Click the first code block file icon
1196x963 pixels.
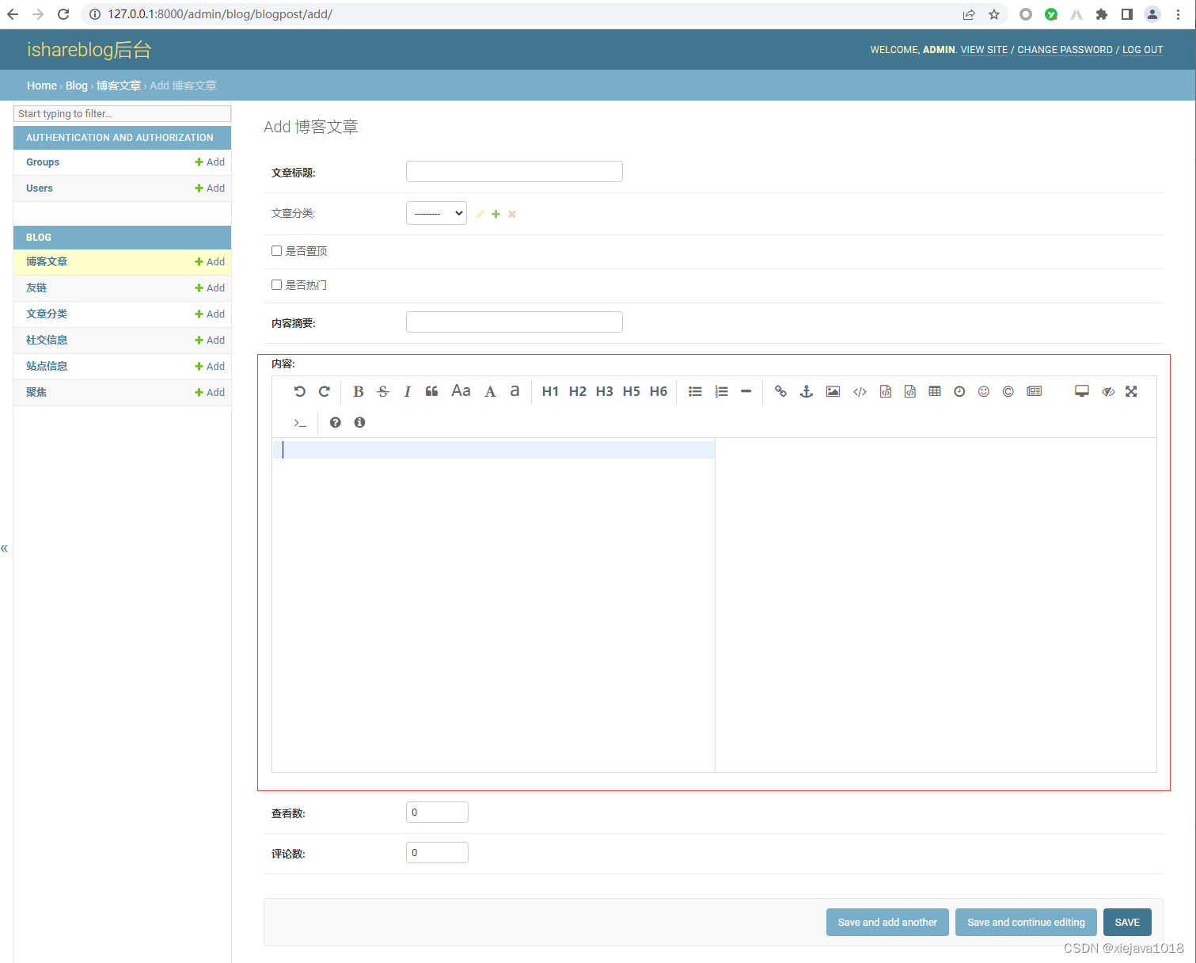tap(886, 391)
